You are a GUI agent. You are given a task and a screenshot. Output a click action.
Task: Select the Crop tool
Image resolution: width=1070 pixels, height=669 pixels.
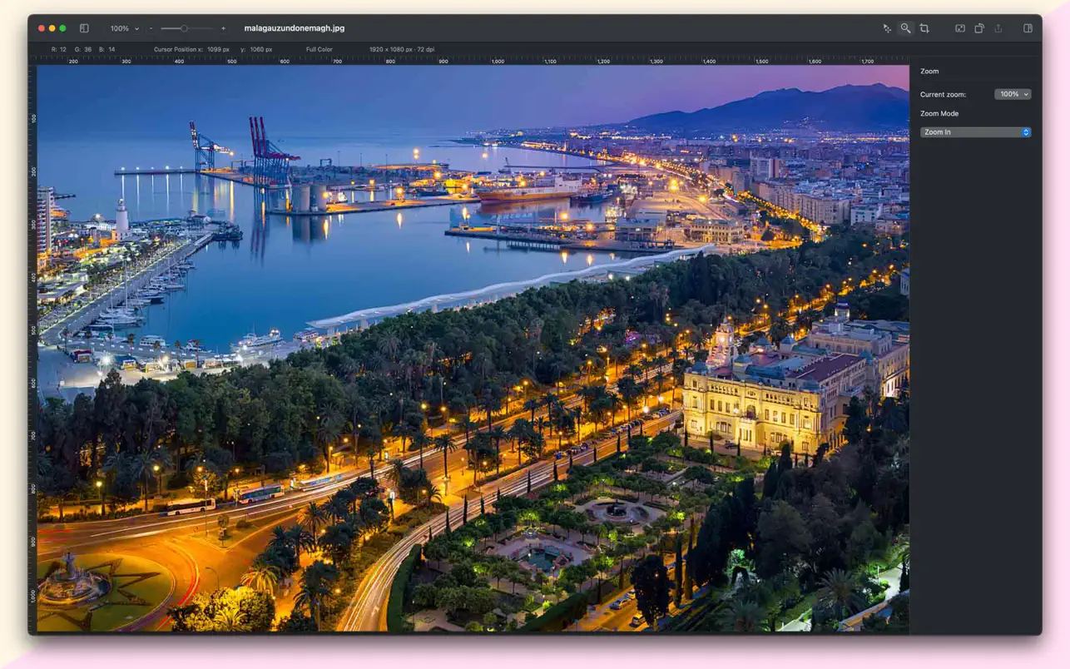click(x=924, y=28)
